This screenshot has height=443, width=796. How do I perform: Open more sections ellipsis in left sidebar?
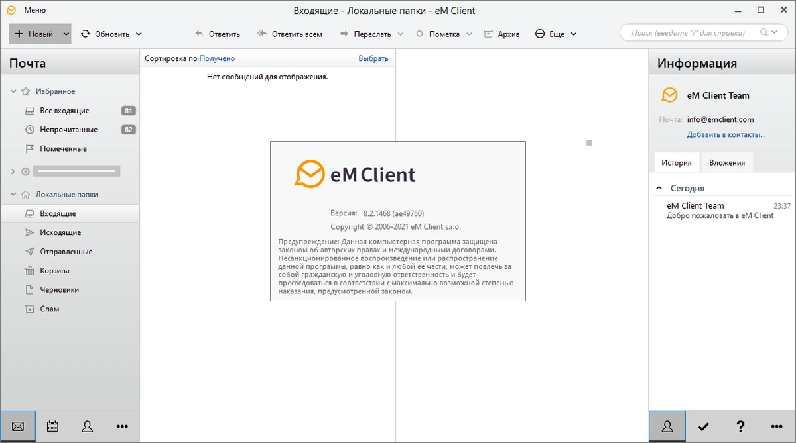click(122, 426)
